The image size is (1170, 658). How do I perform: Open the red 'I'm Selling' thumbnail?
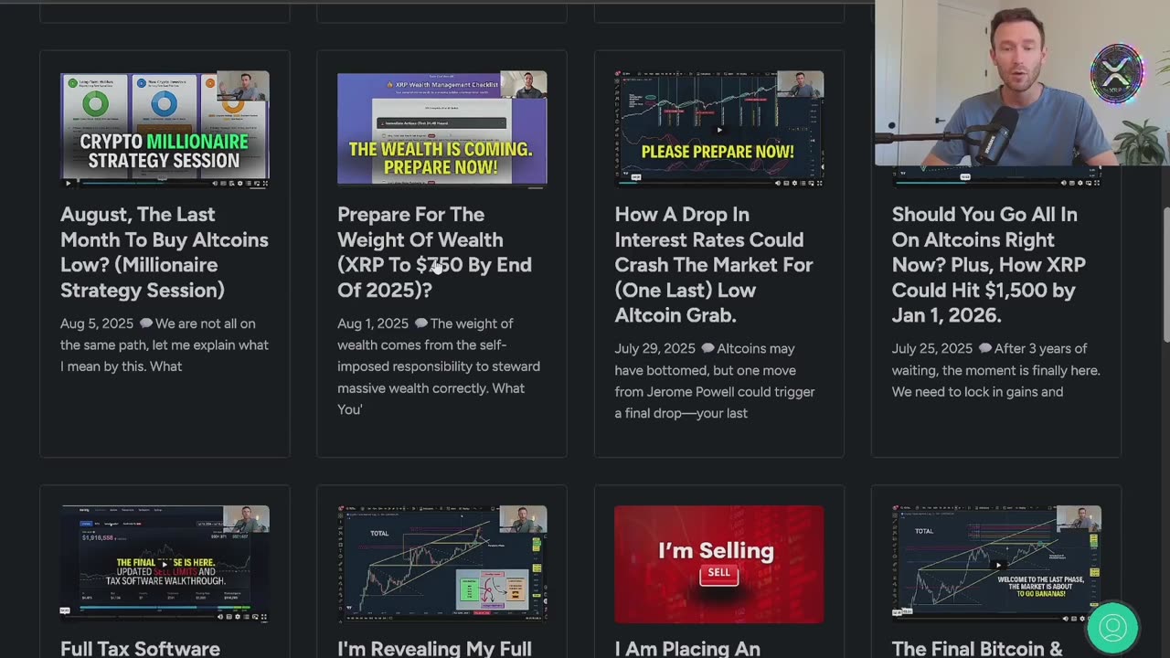(718, 564)
